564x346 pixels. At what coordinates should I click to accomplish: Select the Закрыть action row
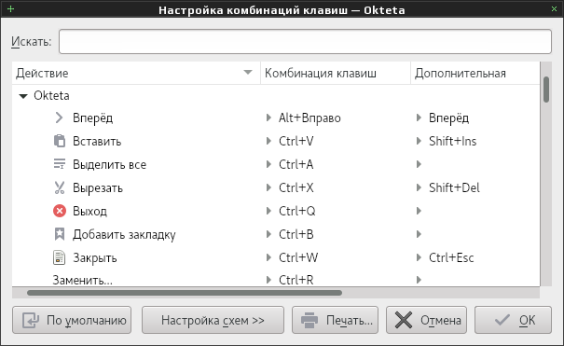pos(276,257)
